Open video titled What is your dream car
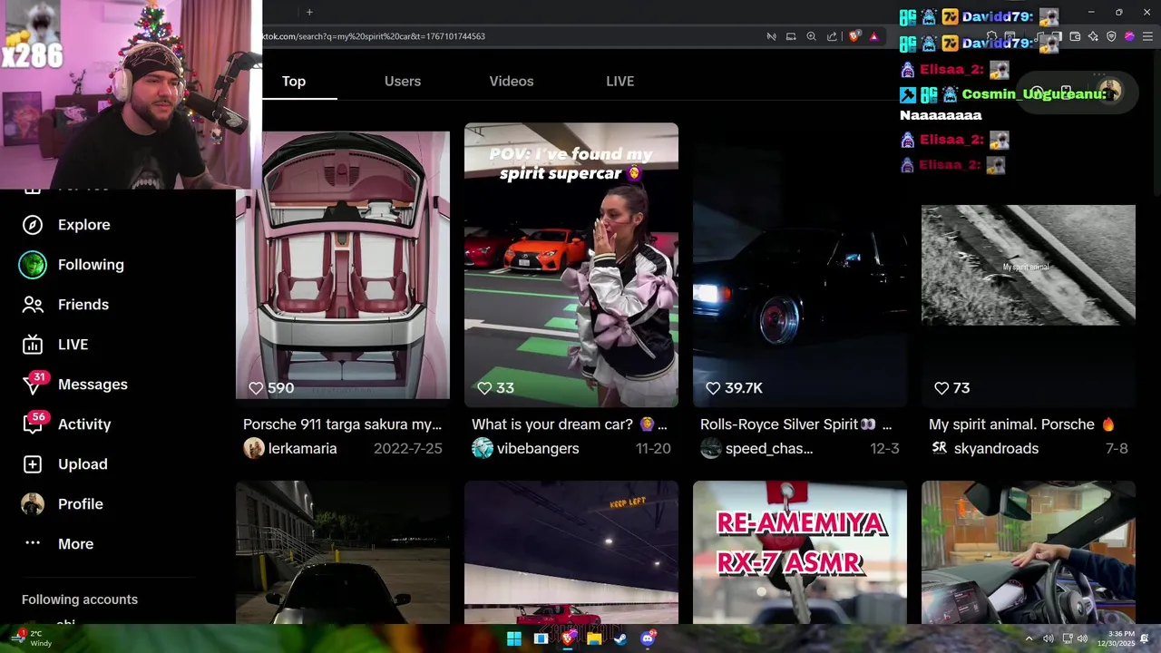 coord(570,424)
